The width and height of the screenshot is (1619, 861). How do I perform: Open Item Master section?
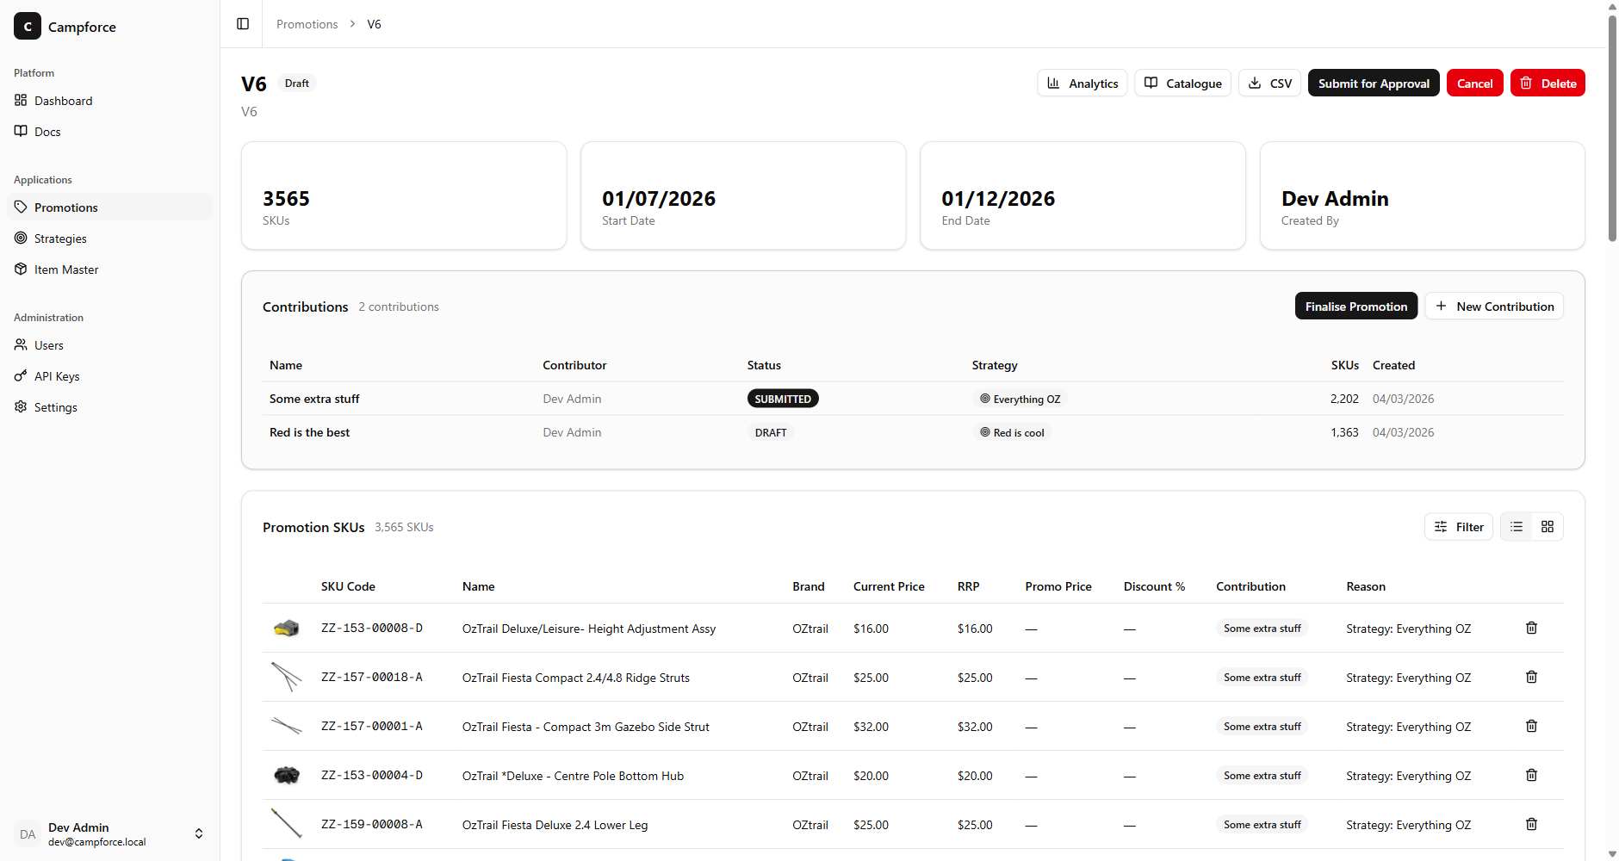(110, 269)
